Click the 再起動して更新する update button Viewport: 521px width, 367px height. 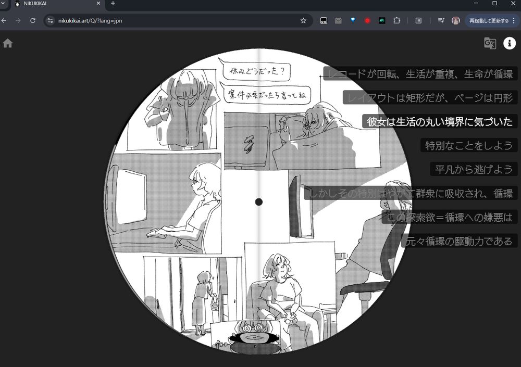[490, 20]
